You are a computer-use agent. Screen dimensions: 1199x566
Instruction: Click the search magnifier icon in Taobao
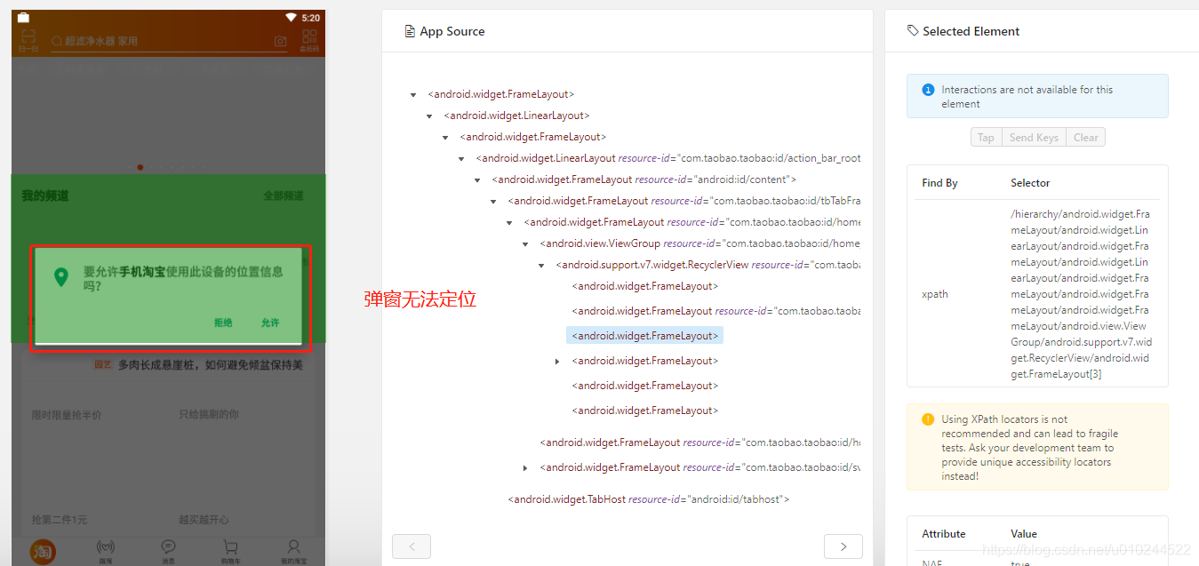[x=57, y=41]
